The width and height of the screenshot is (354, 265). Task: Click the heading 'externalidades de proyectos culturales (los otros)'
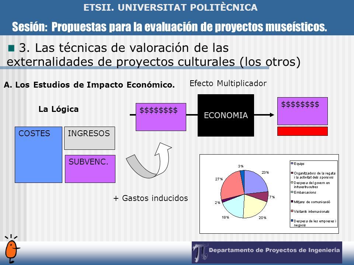click(x=154, y=62)
